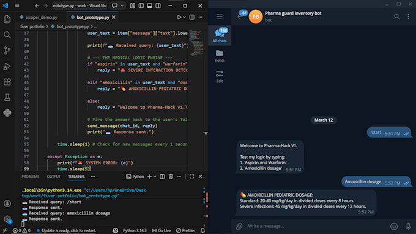Screen dimensions: 416x234
Task: Open the Copilot chat dropdown arrow
Action: [122, 5]
